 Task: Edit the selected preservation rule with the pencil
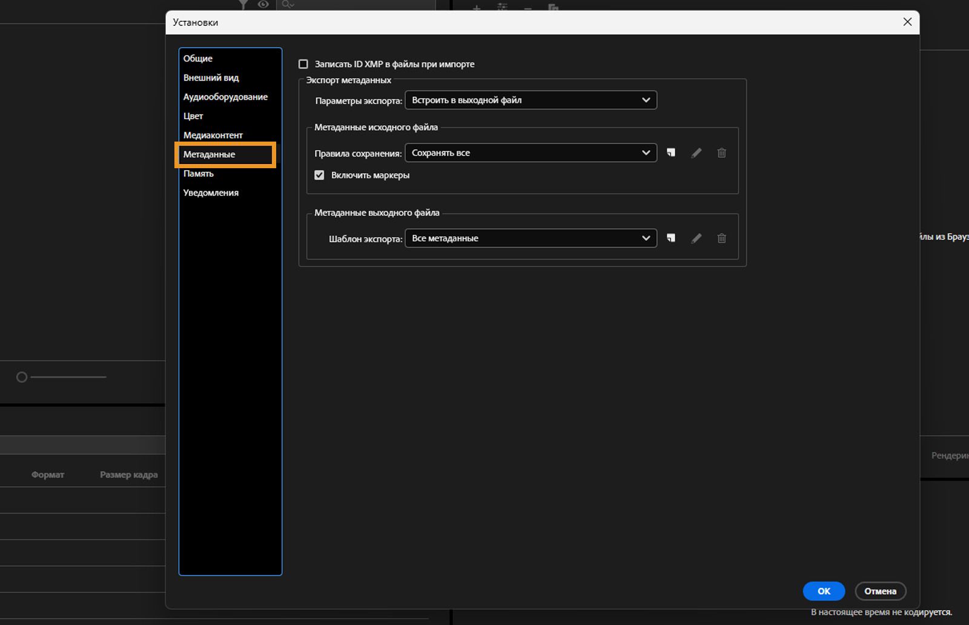tap(696, 153)
